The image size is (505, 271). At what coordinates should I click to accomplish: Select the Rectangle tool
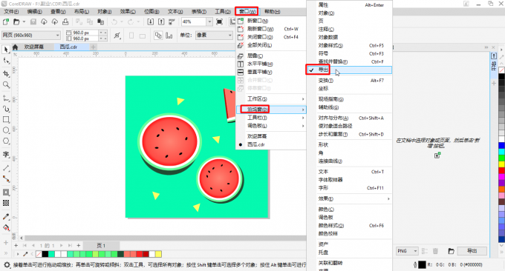(x=6, y=119)
